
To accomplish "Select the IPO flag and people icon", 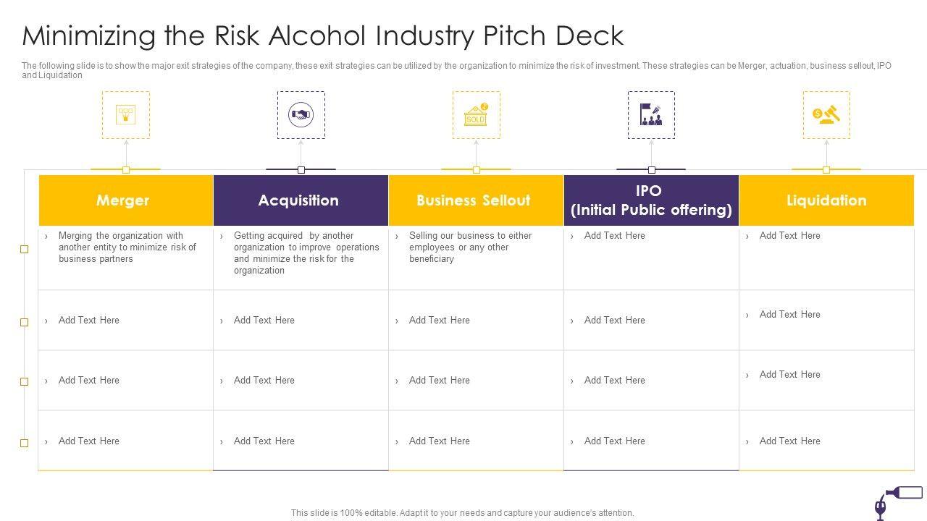I will 651,114.
